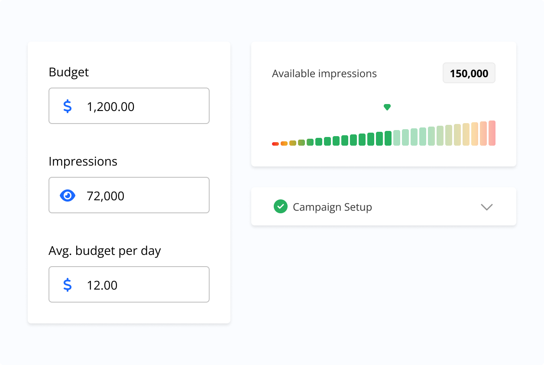Open the Campaign Setup section label
The image size is (544, 365).
click(x=332, y=207)
